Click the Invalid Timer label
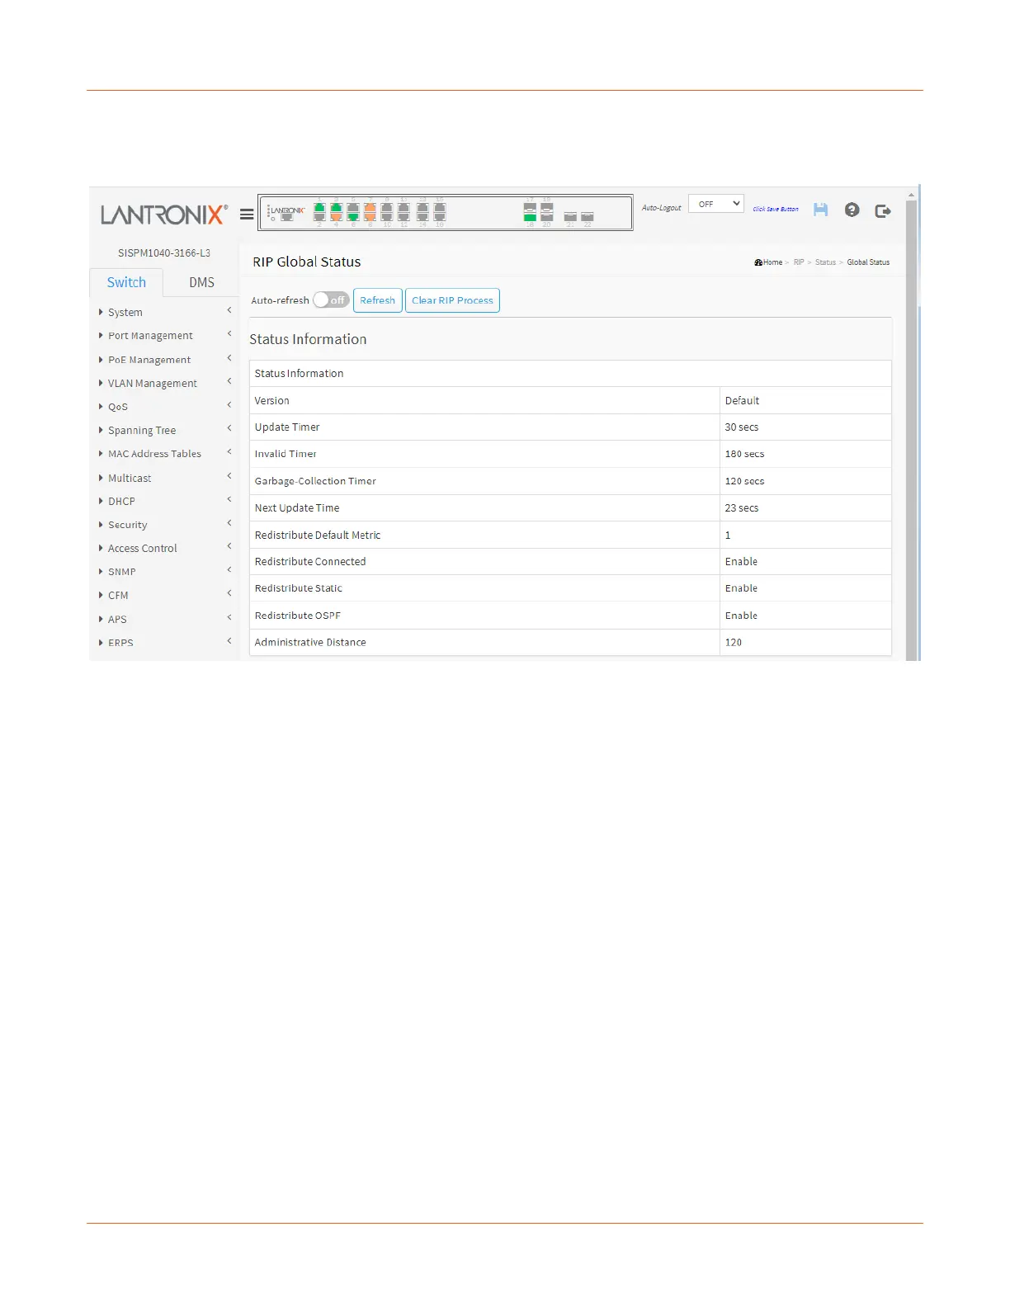Screen dimensions: 1010x1307 [286, 455]
